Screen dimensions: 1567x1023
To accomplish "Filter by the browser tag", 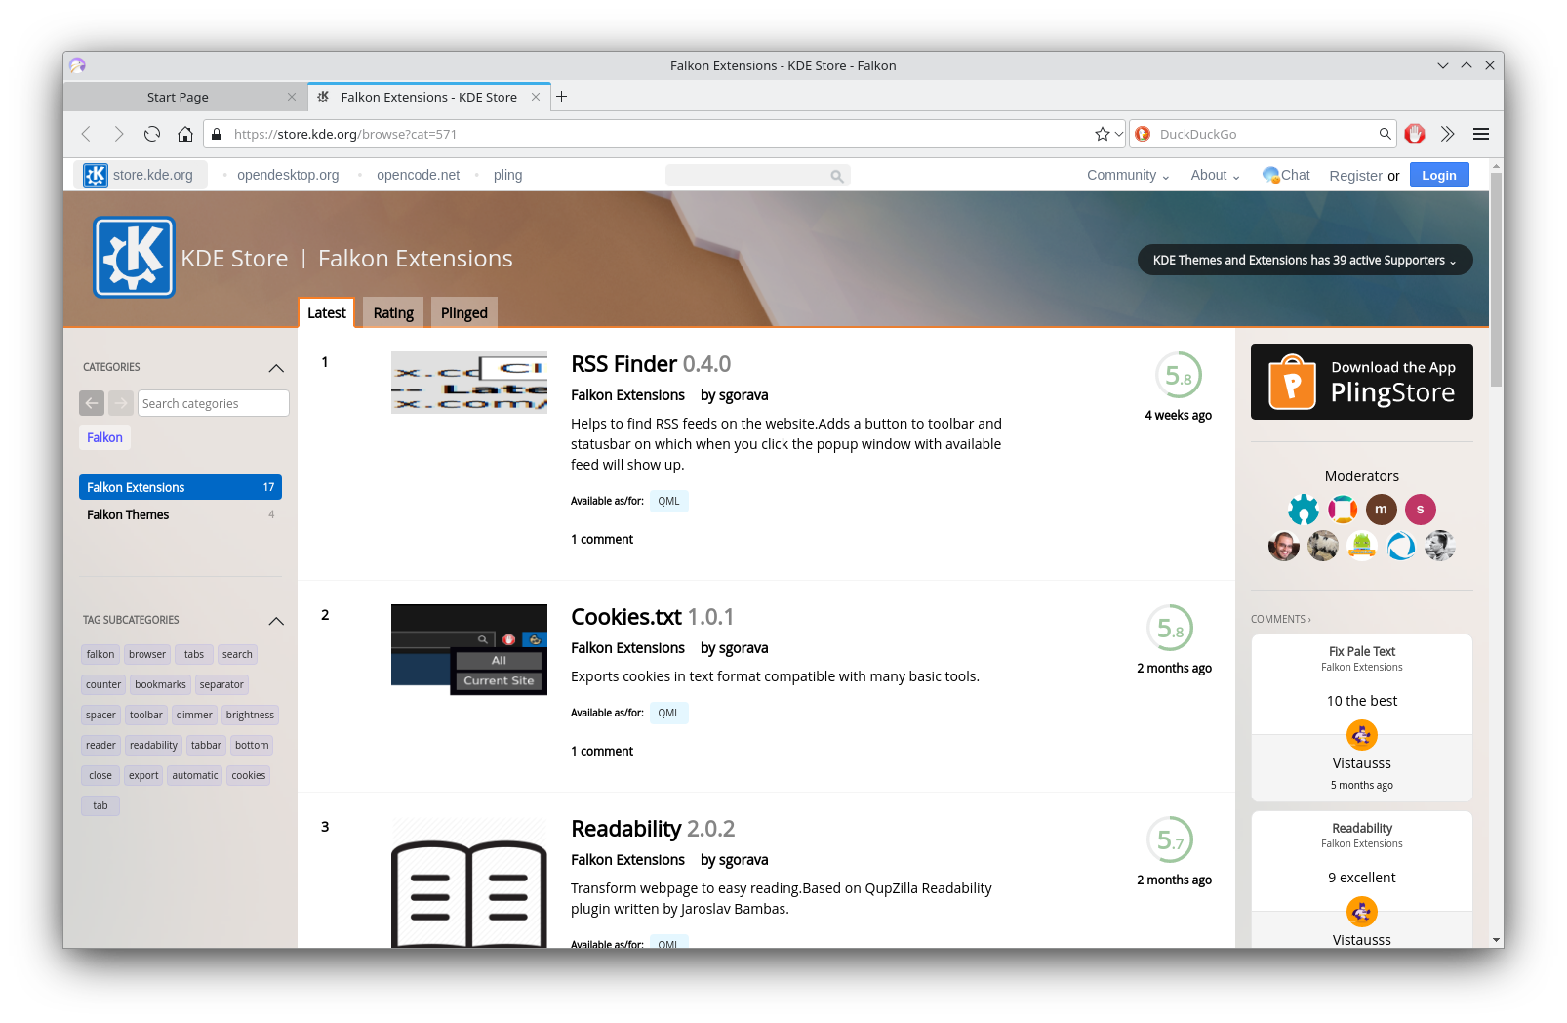I will click(x=147, y=655).
